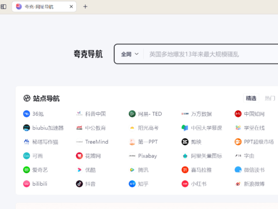278x209 pixels.
Task: Open the 中国大学慕课 link text
Action: click(207, 128)
